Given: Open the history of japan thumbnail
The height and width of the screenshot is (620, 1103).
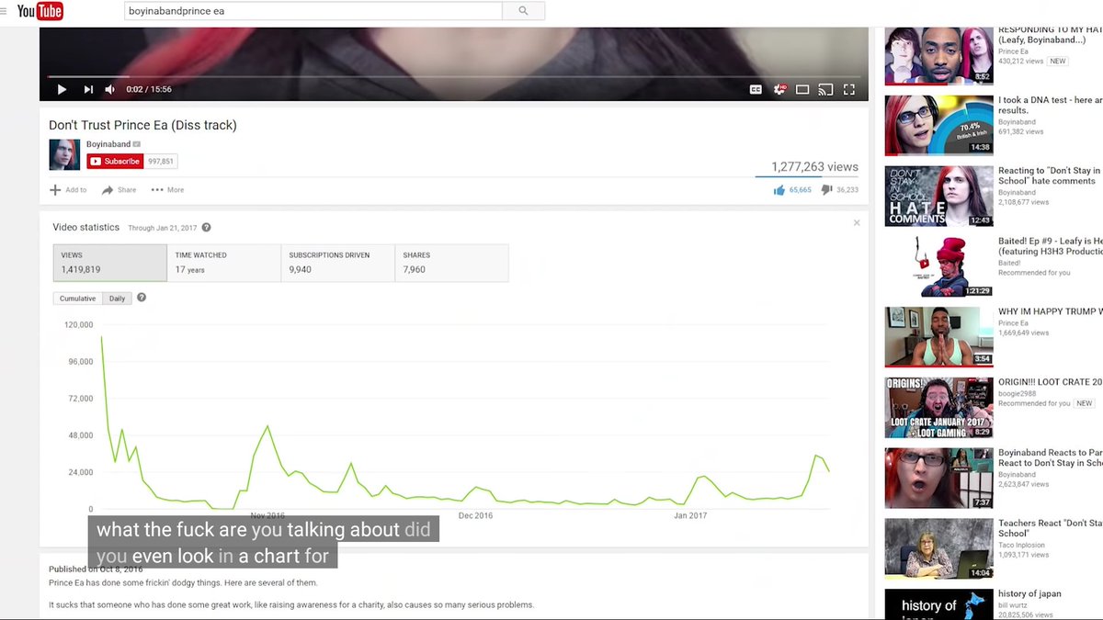Looking at the screenshot, I should coord(938,604).
